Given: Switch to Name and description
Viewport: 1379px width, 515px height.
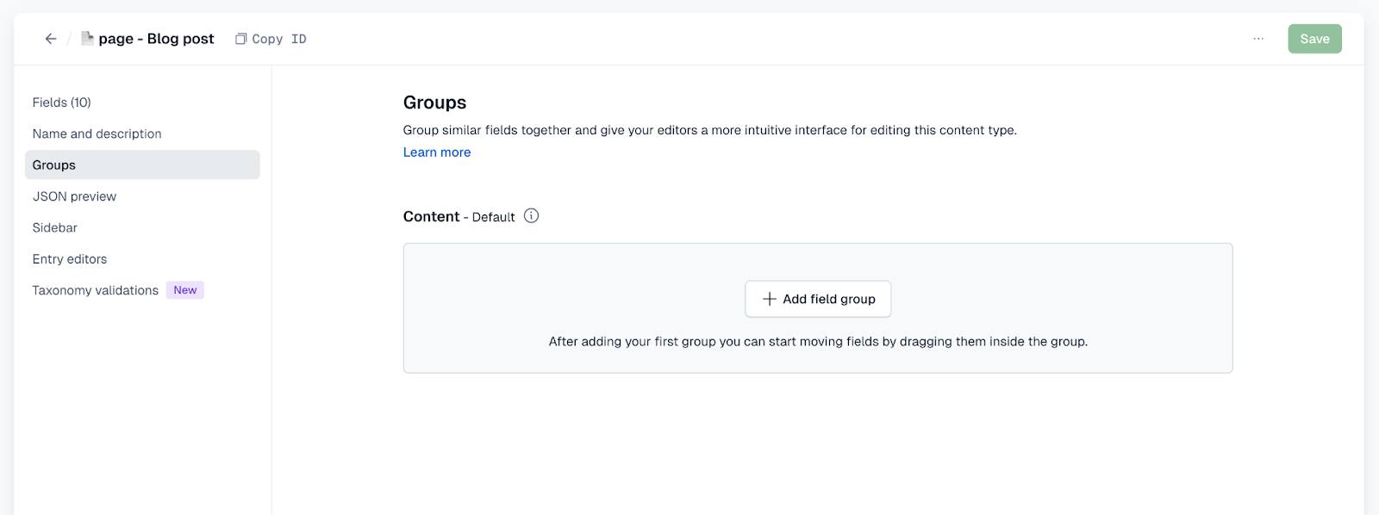Looking at the screenshot, I should 97,133.
